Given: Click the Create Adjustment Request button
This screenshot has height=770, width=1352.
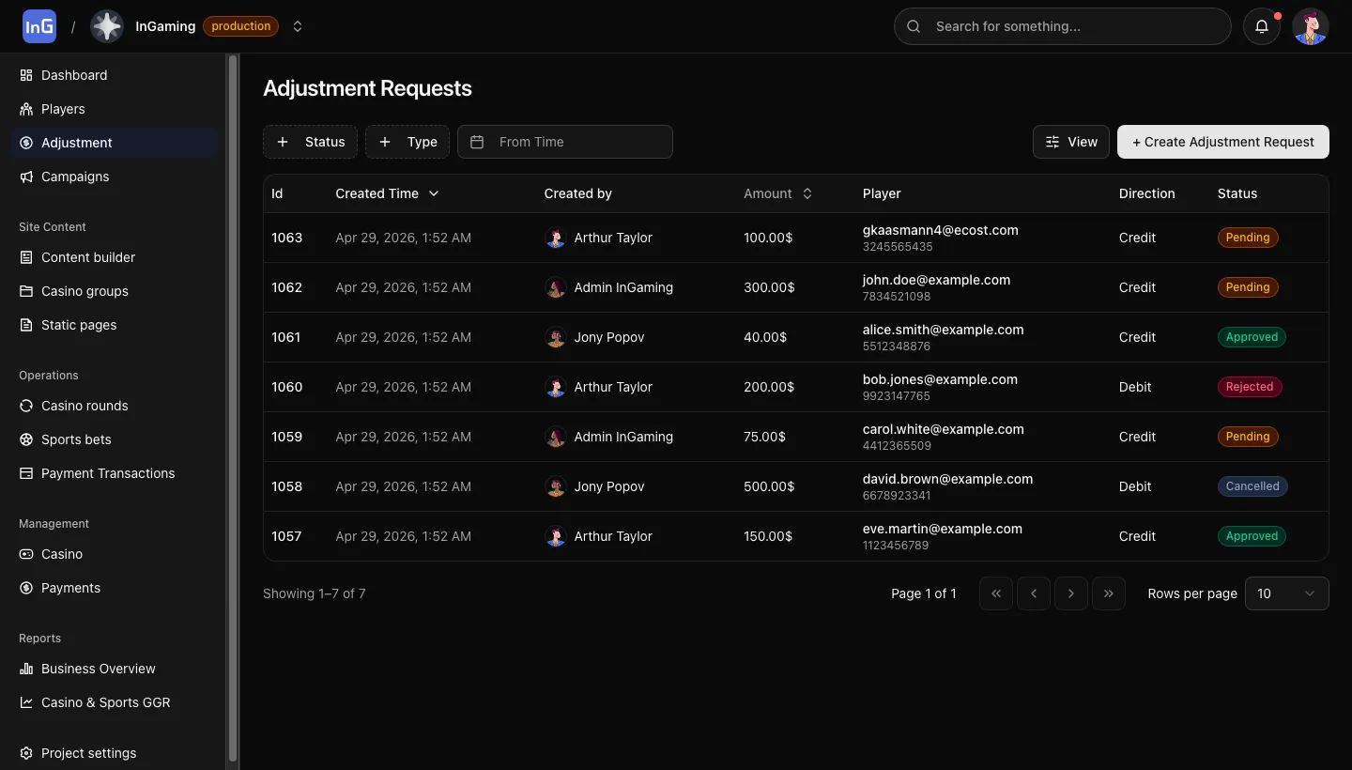Looking at the screenshot, I should pyautogui.click(x=1223, y=141).
